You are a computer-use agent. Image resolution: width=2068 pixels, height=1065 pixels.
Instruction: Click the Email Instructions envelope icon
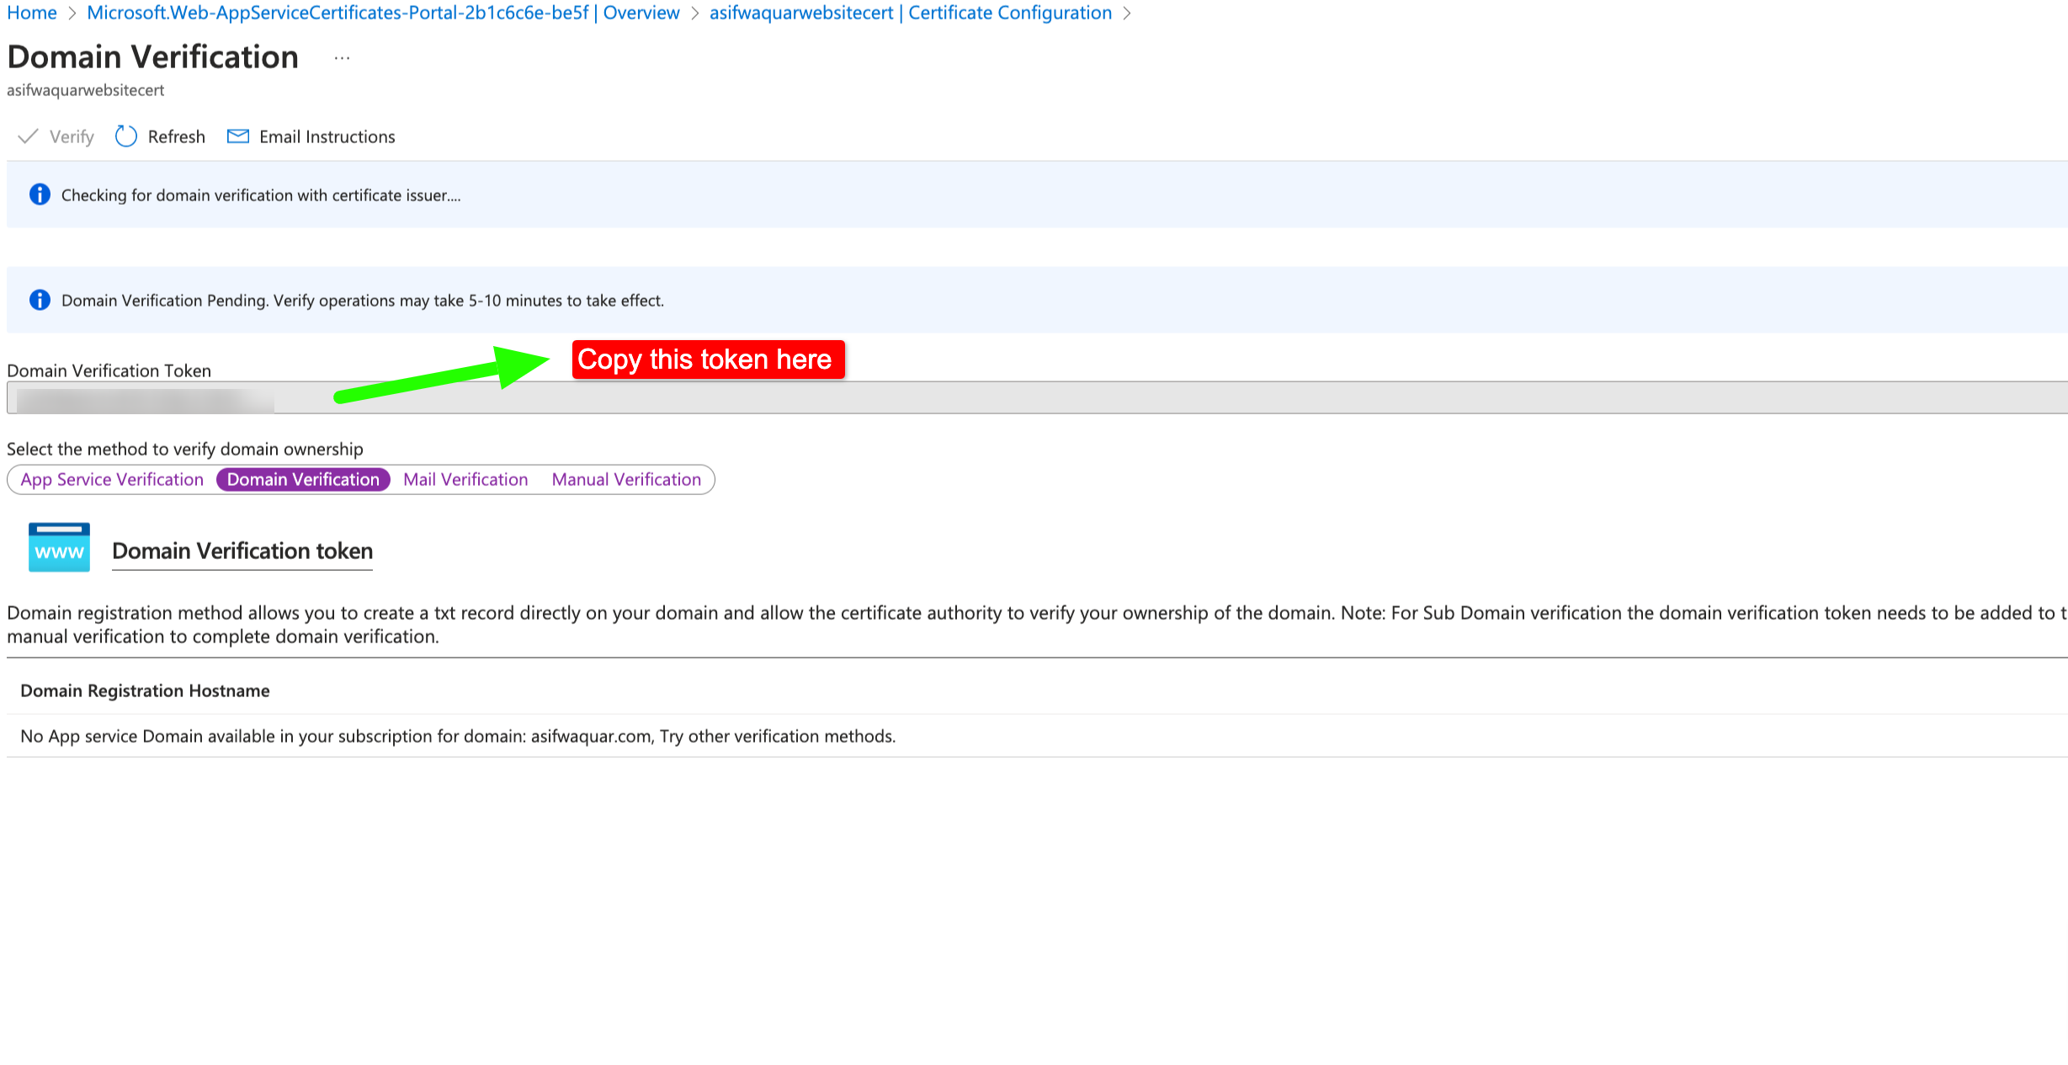coord(238,136)
